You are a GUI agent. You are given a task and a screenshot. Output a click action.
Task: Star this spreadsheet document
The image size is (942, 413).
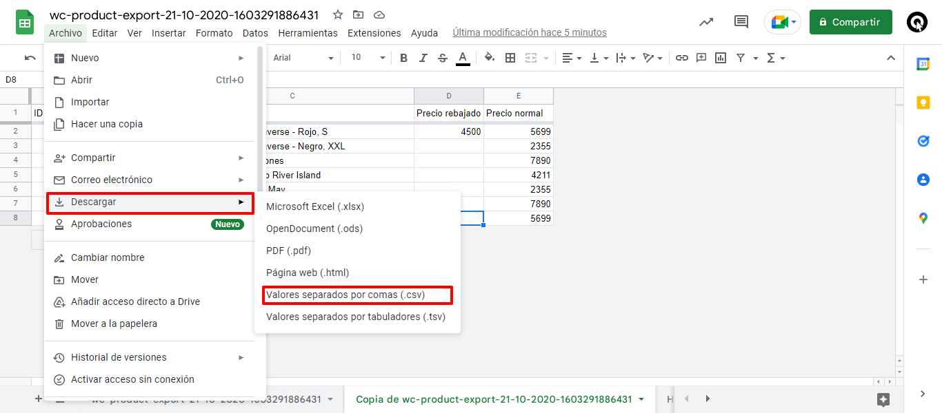pyautogui.click(x=338, y=14)
